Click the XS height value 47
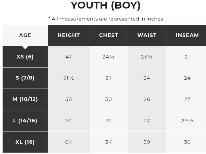 69,57
